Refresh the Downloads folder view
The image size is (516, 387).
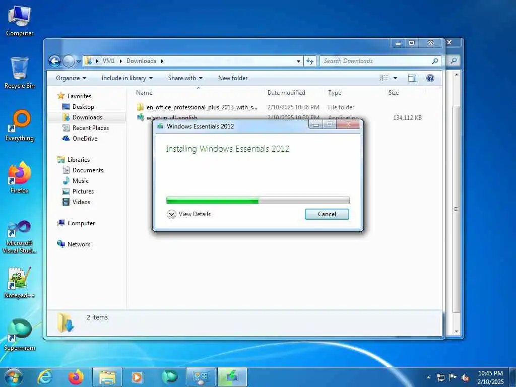(310, 61)
